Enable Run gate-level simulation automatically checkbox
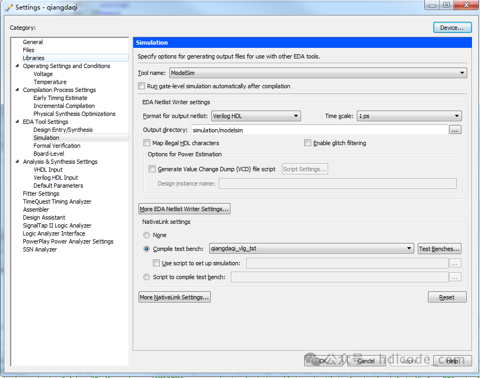This screenshot has width=480, height=378. (141, 86)
